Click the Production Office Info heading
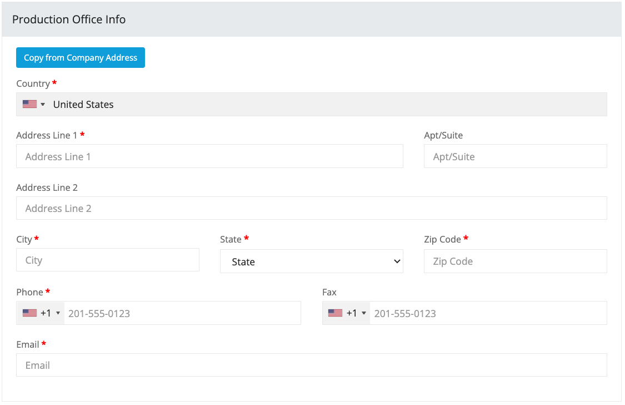Screen dimensions: 625x405 click(x=69, y=19)
